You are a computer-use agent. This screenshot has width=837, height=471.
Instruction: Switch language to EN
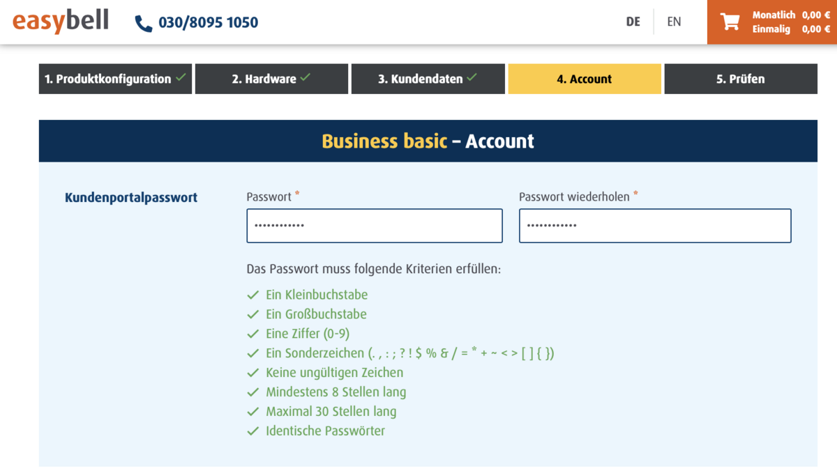coord(674,22)
